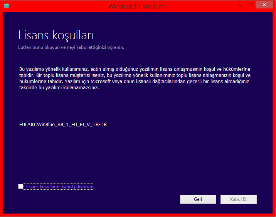Click the subtitle starting with Lütfen bunu okuyun
Viewport: 276px width, 217px height.
point(71,47)
